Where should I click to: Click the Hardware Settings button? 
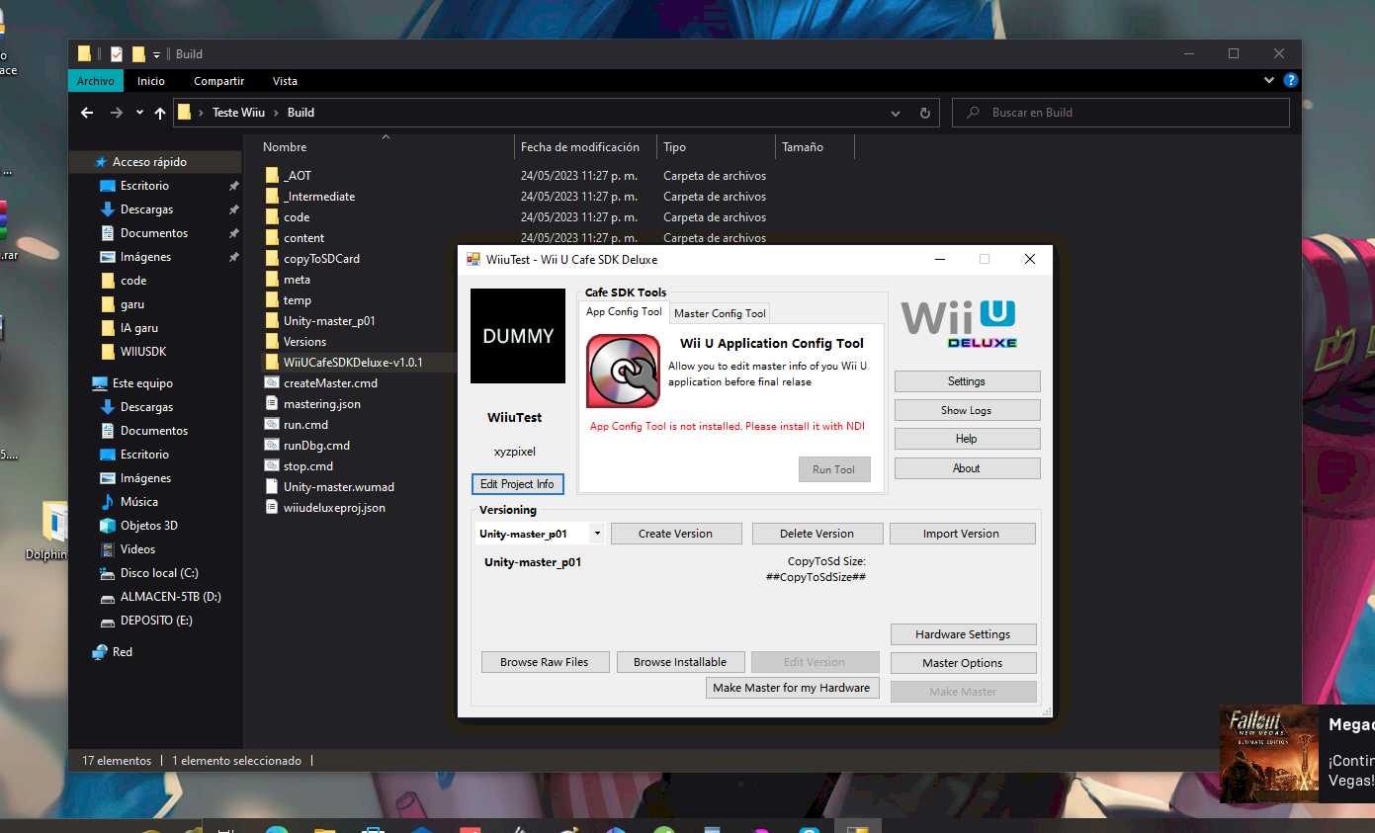[963, 634]
